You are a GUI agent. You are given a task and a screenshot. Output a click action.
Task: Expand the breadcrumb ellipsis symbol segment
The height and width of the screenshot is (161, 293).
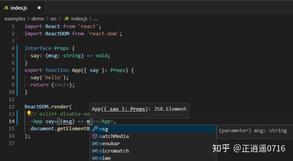(x=95, y=19)
